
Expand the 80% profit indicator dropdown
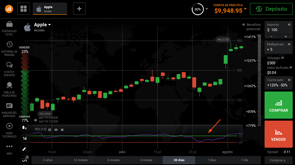pyautogui.click(x=207, y=9)
